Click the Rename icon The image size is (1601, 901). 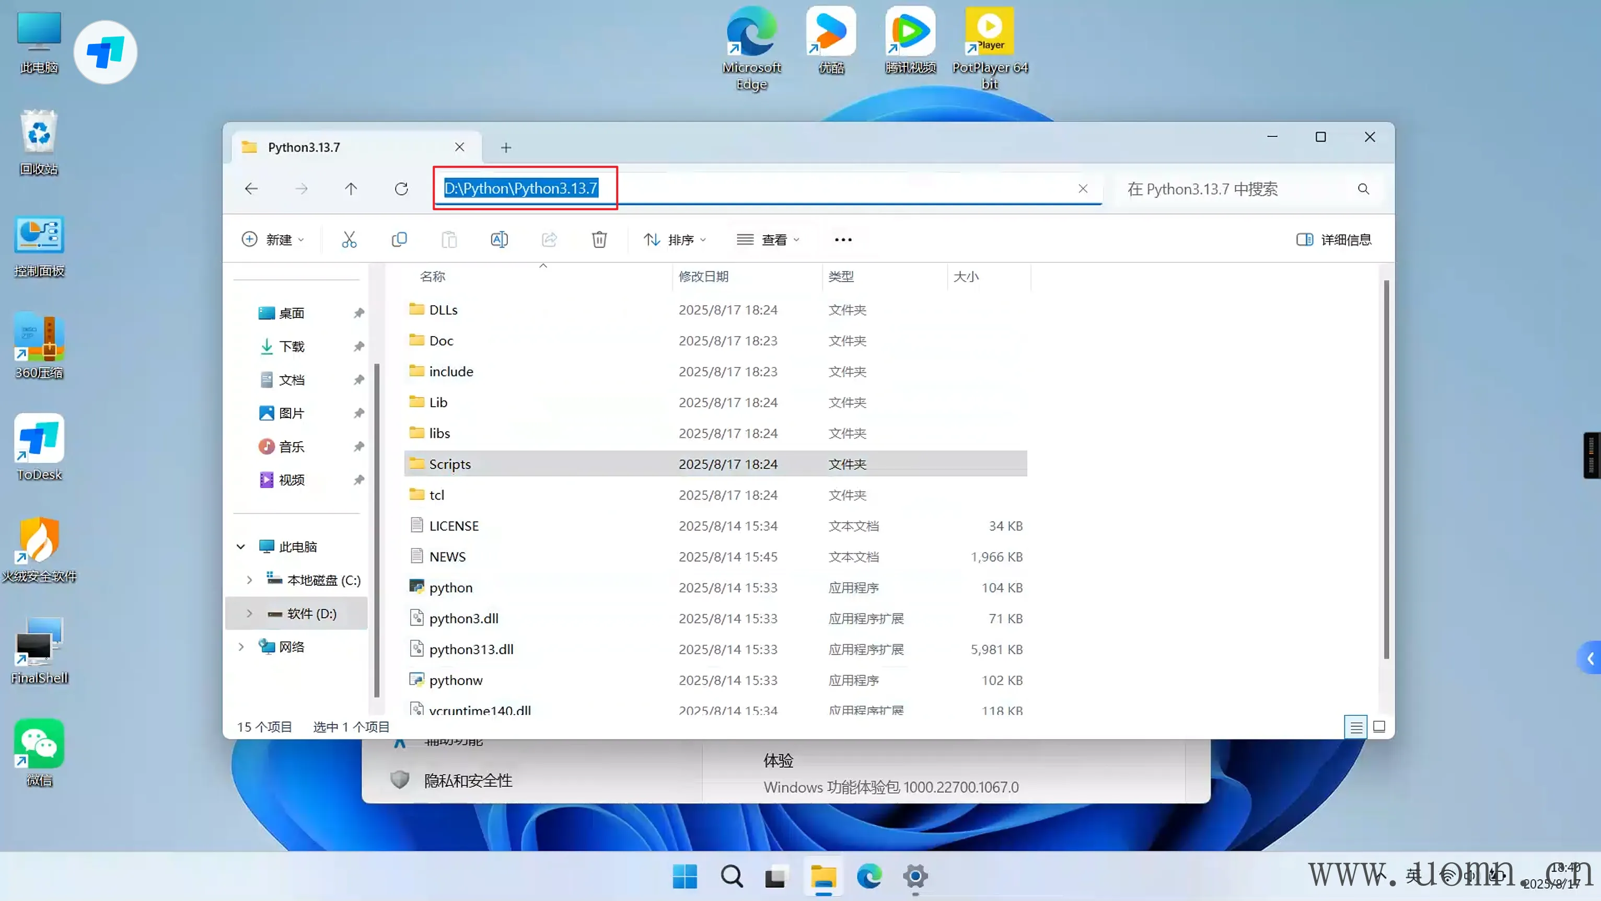499,239
